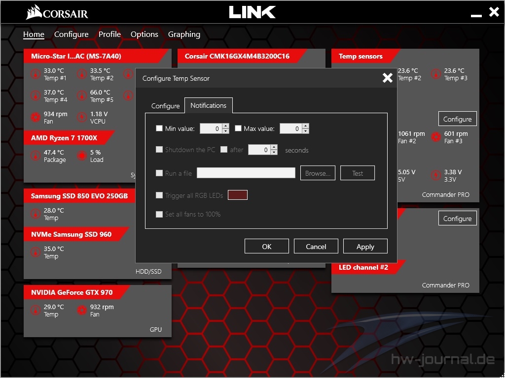Viewport: 505px width, 378px height.
Task: Click Configure button in Temp sensors panel
Action: [x=457, y=119]
